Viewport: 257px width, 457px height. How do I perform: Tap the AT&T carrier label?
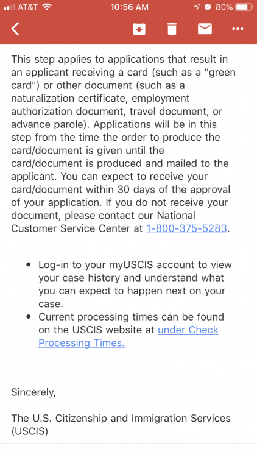pos(28,7)
